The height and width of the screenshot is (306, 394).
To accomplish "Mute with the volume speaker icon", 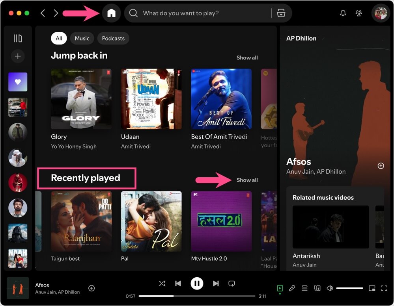I will [330, 288].
